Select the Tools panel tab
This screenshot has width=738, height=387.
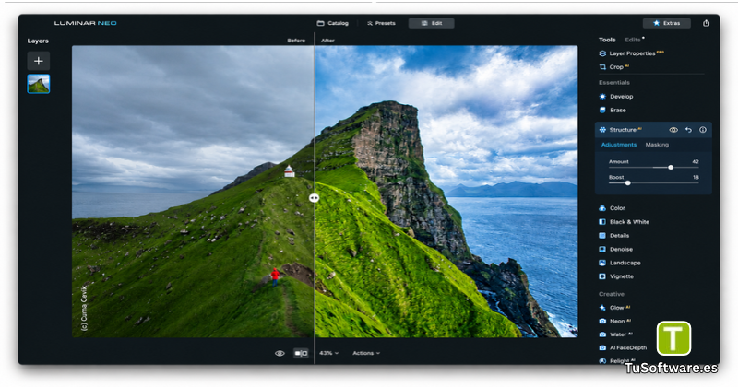607,40
